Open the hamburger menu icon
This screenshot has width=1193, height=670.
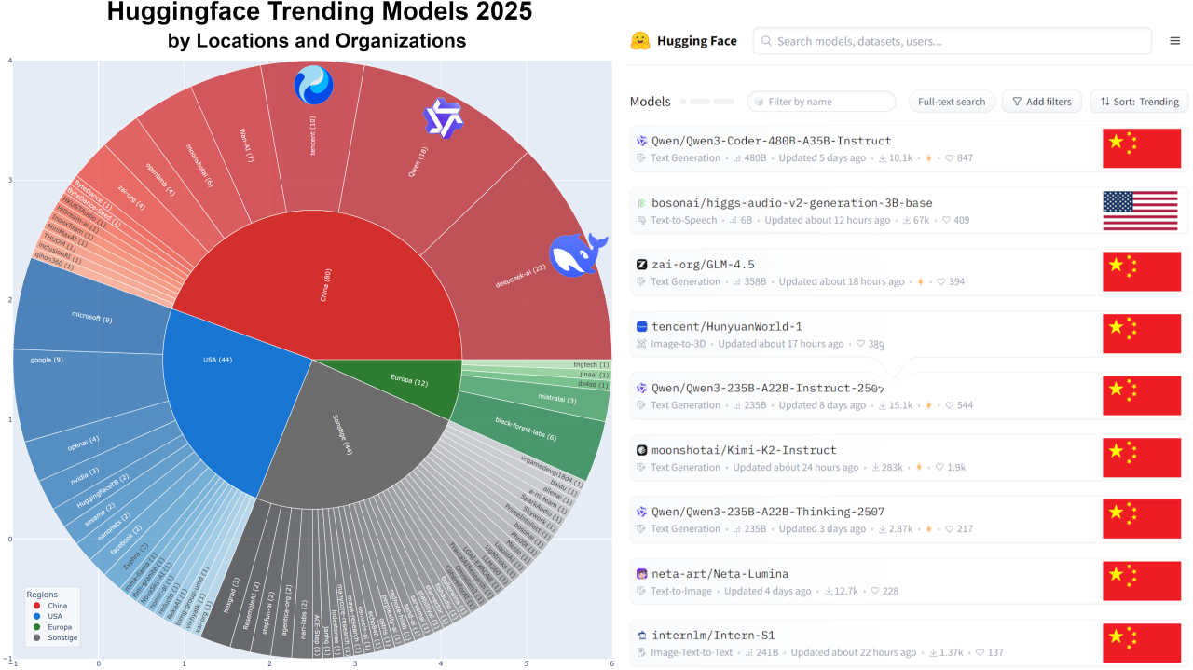1174,41
